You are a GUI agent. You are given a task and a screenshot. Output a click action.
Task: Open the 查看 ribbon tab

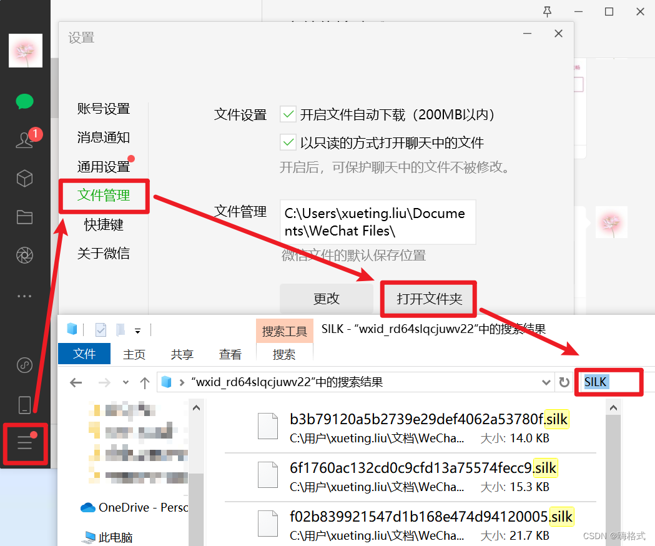pos(230,354)
